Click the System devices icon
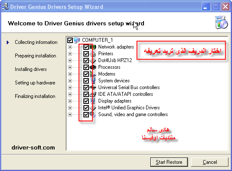 pyautogui.click(x=93, y=81)
